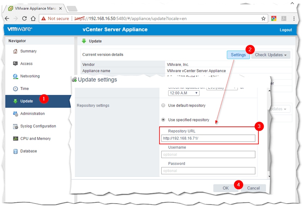The image size is (302, 208).
Task: Click the gray PDF extension icon
Action: (284, 18)
